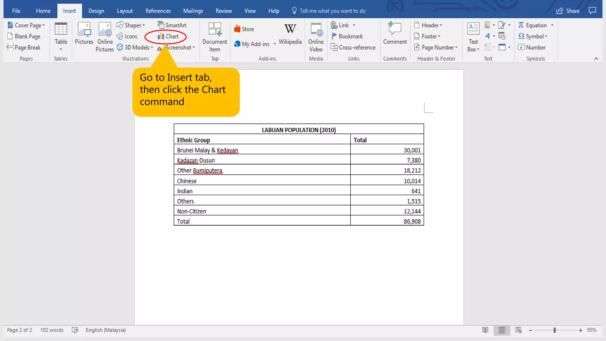Switch to Print Layout view
The width and height of the screenshot is (606, 341).
pos(502,330)
